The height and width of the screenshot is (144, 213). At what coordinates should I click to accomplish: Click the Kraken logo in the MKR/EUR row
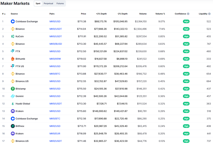[13, 134]
